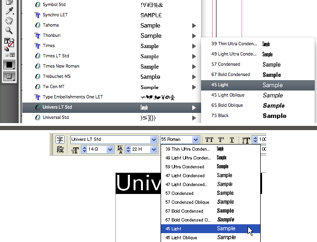
Task: Click the font size stepper arrows
Action: click(x=84, y=150)
